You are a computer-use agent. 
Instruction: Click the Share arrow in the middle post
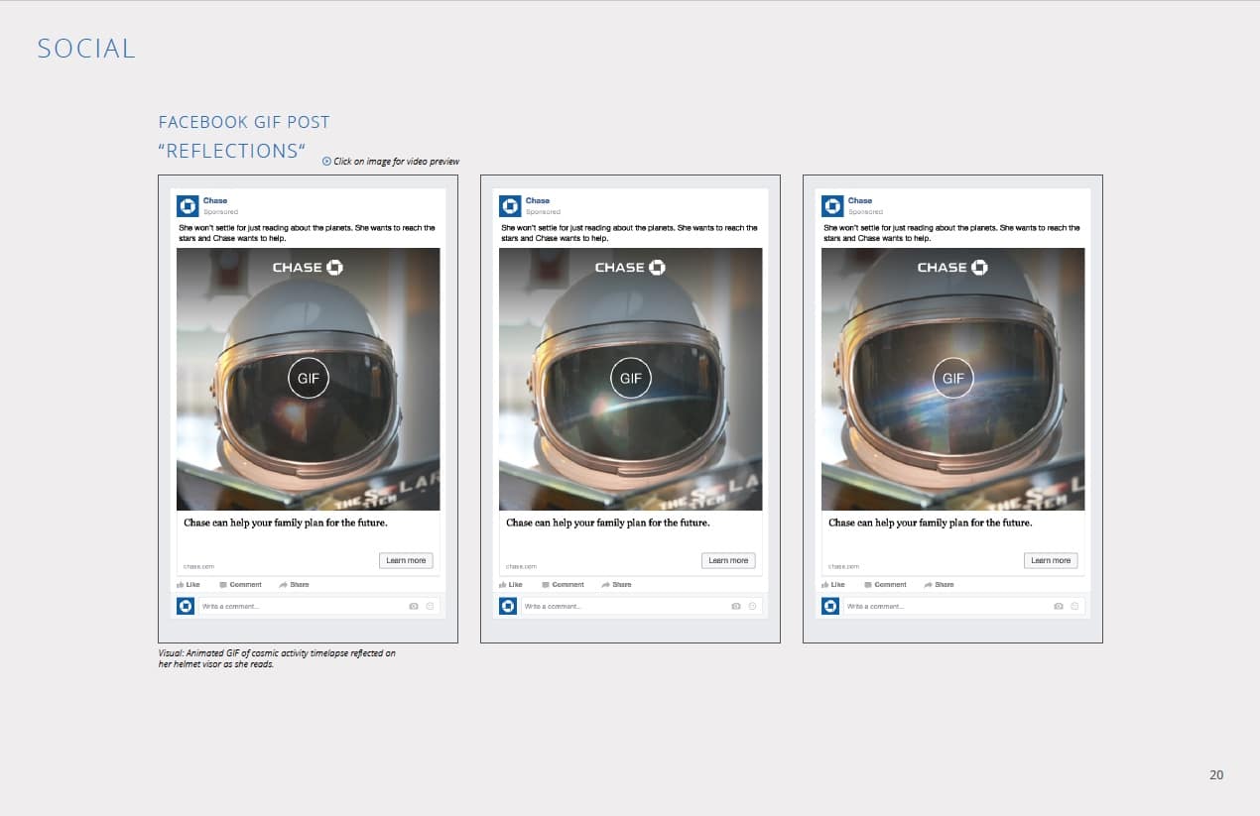click(605, 585)
